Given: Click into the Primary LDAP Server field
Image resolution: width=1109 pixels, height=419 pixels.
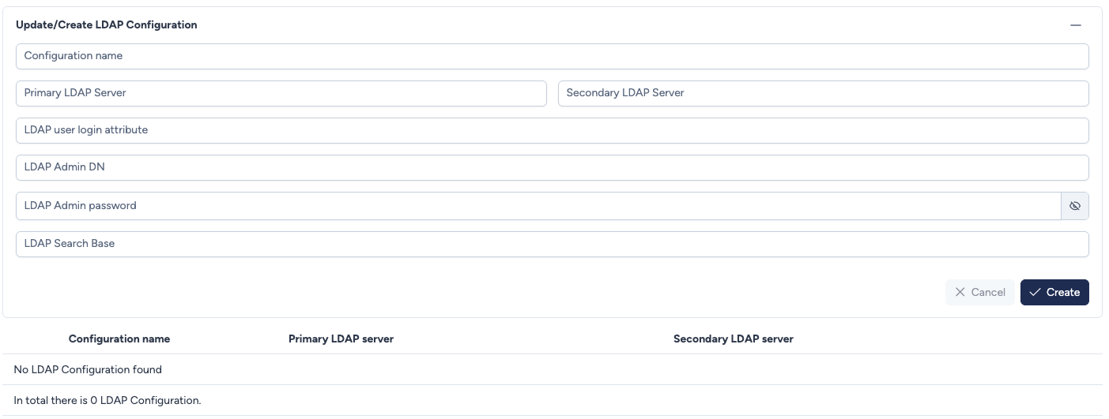Looking at the screenshot, I should click(281, 93).
